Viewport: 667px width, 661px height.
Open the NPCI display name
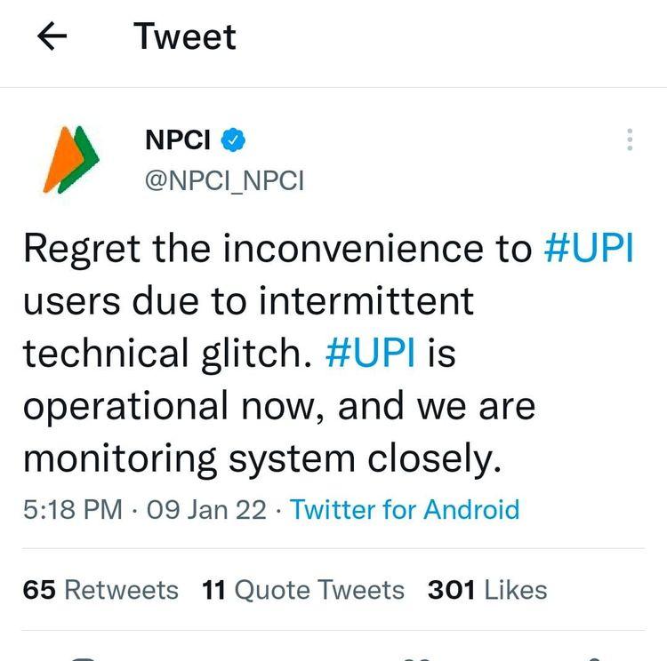[178, 139]
